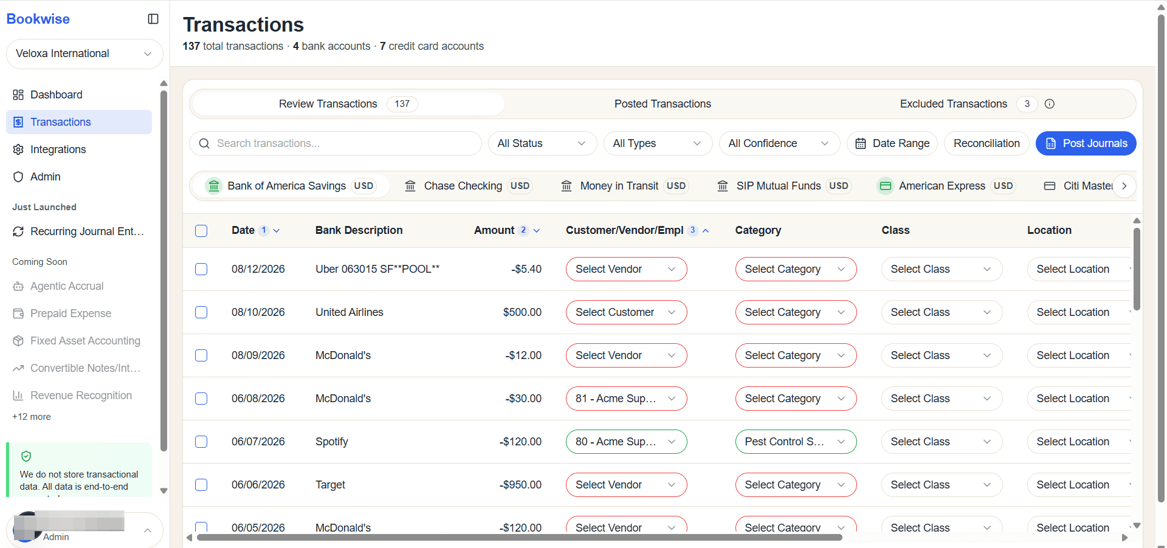Image resolution: width=1167 pixels, height=548 pixels.
Task: Switch to Review Transactions tab
Action: (x=348, y=104)
